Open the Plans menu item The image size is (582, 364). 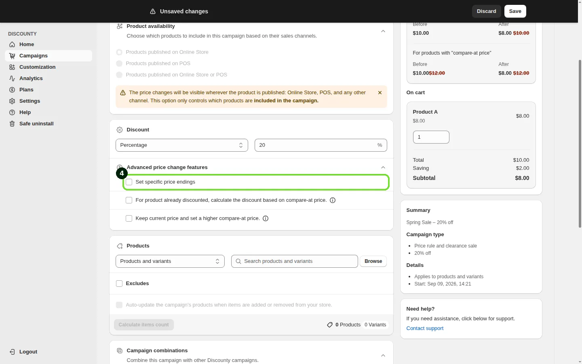coord(48,90)
